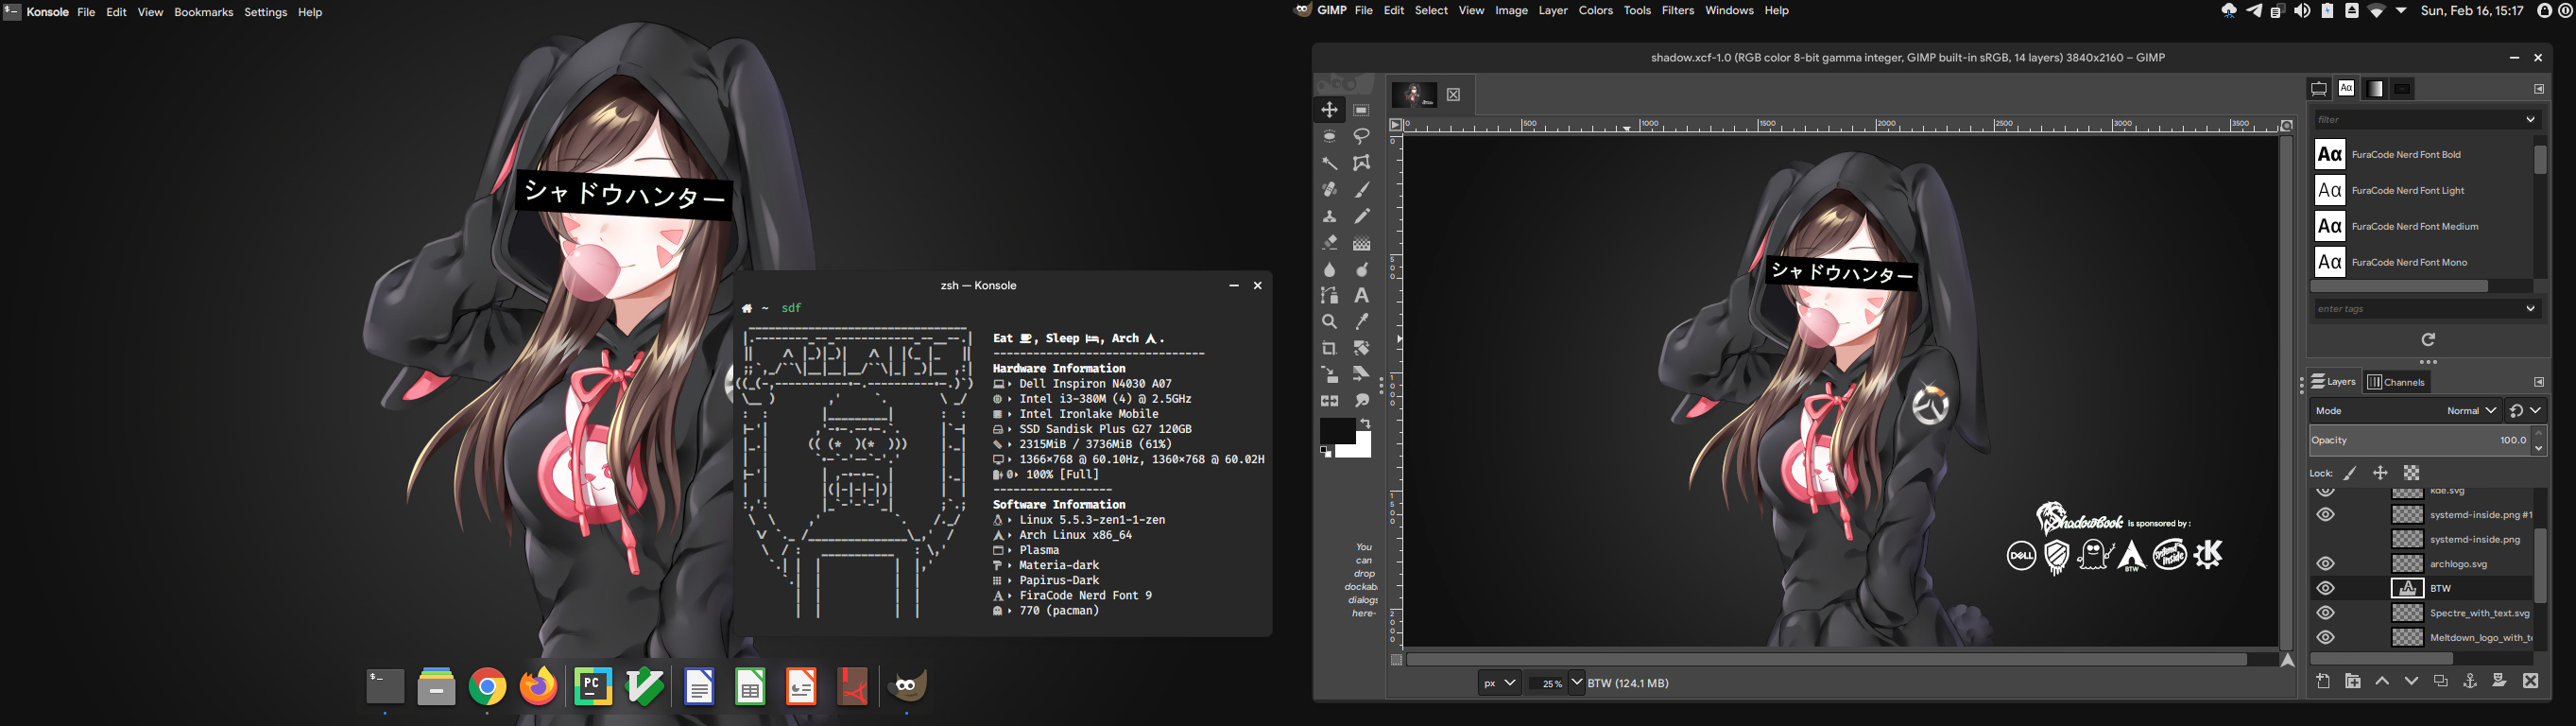This screenshot has width=2576, height=726.
Task: Open the 25% zoom level dropdown
Action: (1576, 683)
